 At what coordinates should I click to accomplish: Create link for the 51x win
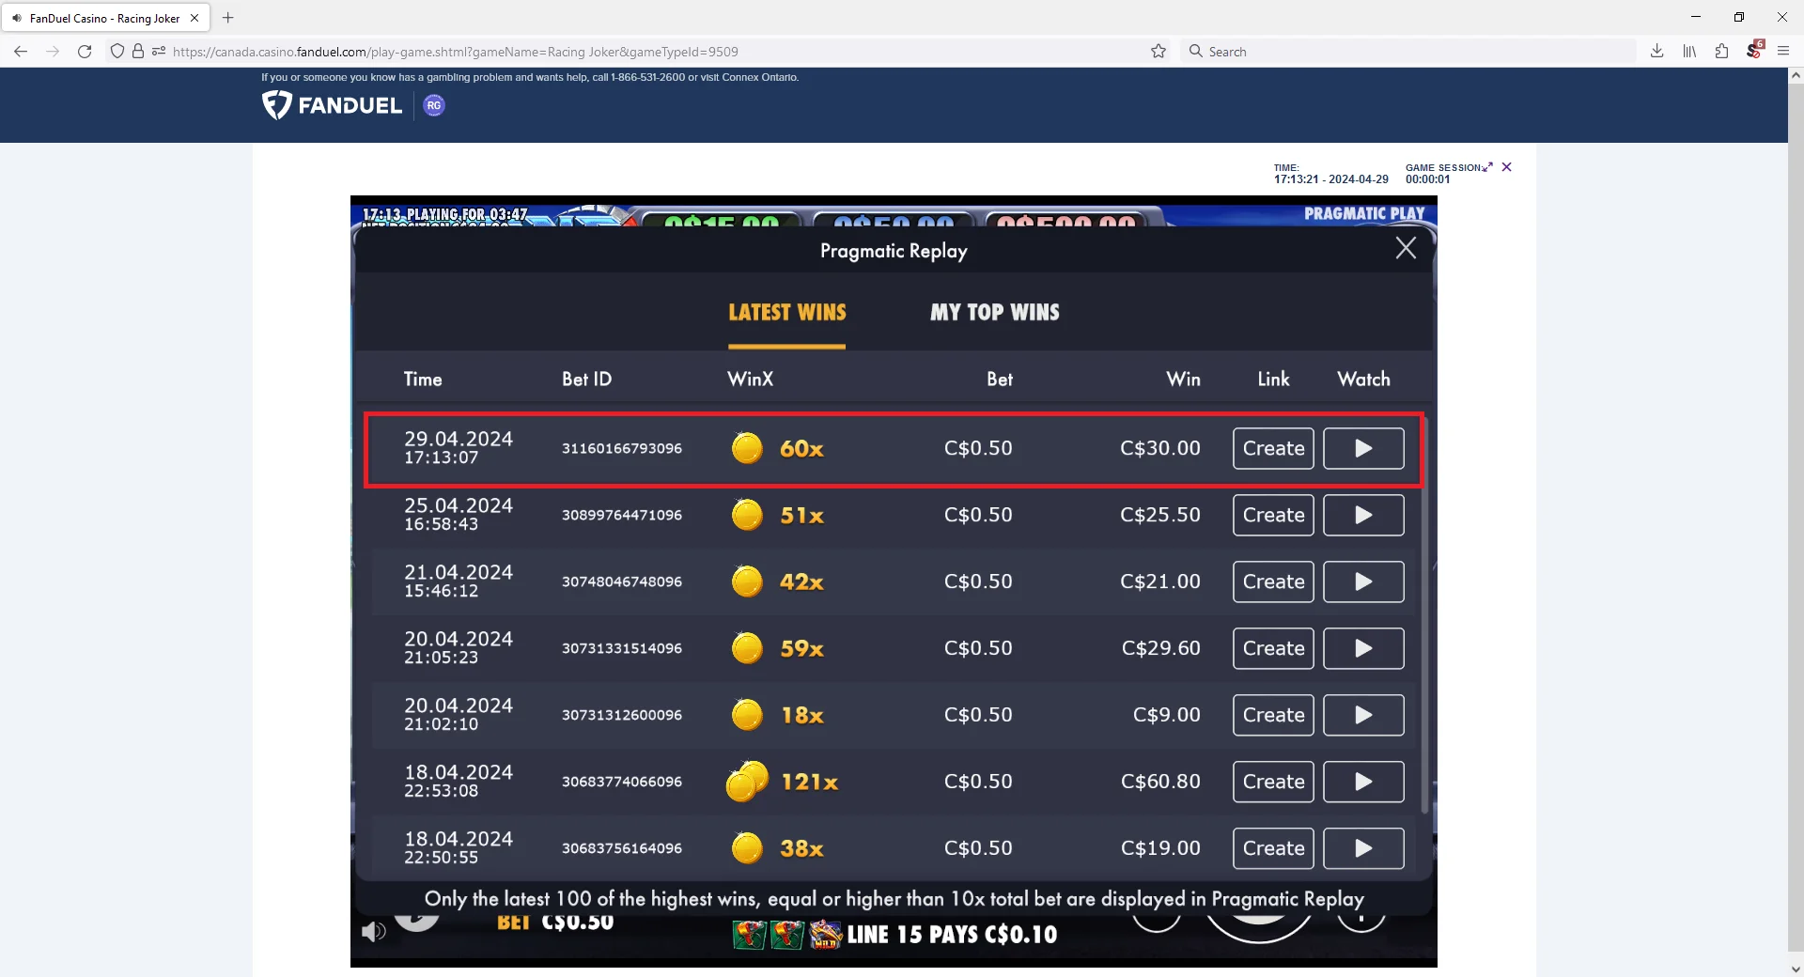(1273, 515)
